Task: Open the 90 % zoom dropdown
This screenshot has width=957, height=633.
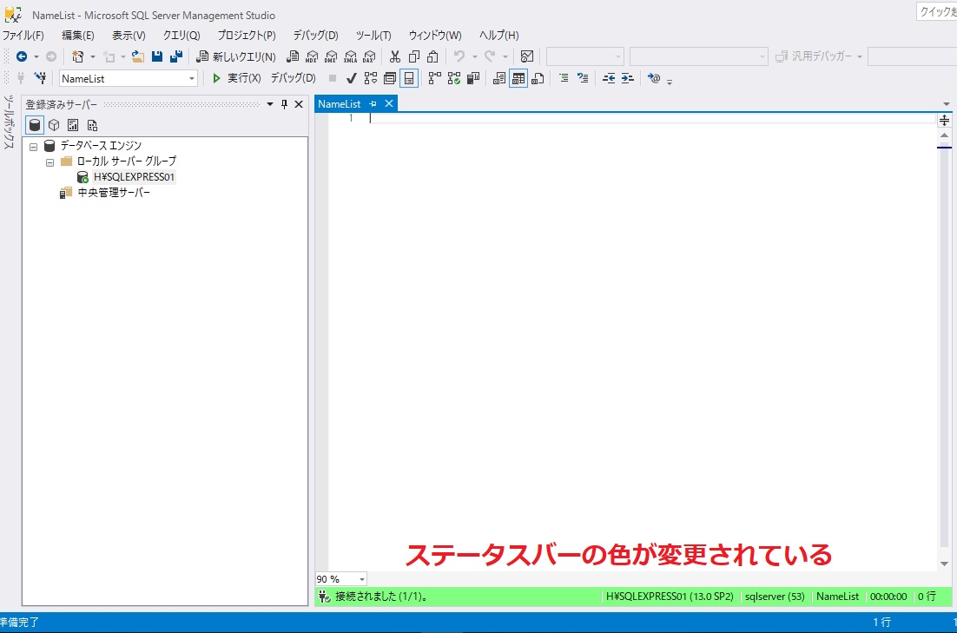Action: 362,579
